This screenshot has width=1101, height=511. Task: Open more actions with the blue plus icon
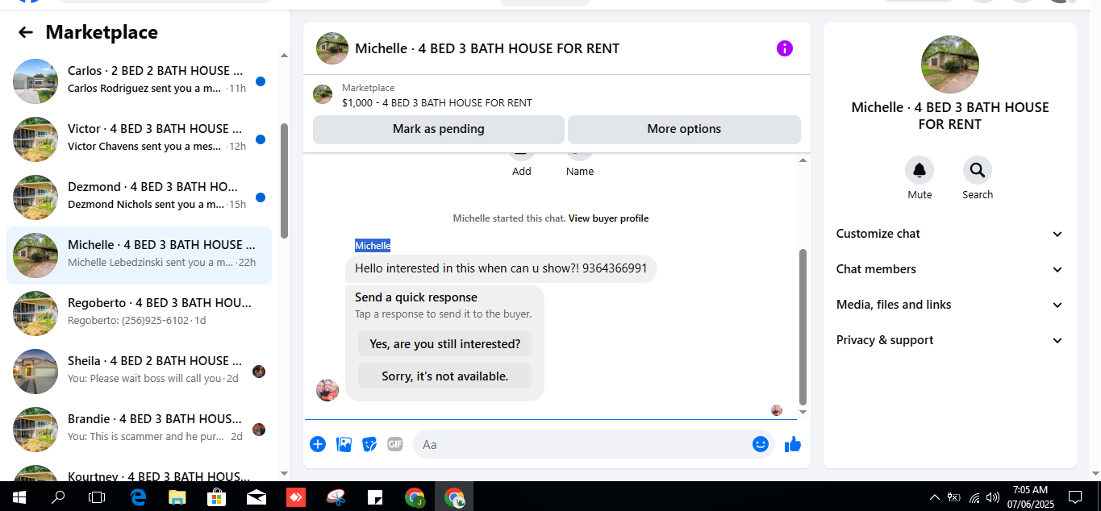pyautogui.click(x=318, y=444)
